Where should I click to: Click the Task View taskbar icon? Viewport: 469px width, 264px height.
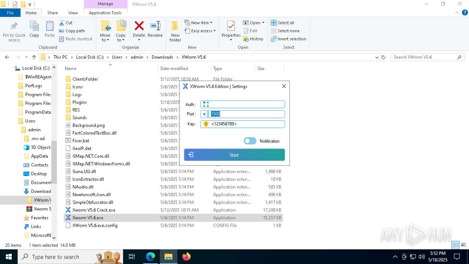click(x=132, y=257)
